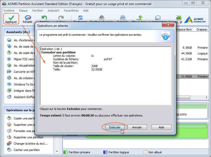Screen dimensions: 211x157
Task: Select the 44.39GB Logique partition row
Action: [193, 53]
